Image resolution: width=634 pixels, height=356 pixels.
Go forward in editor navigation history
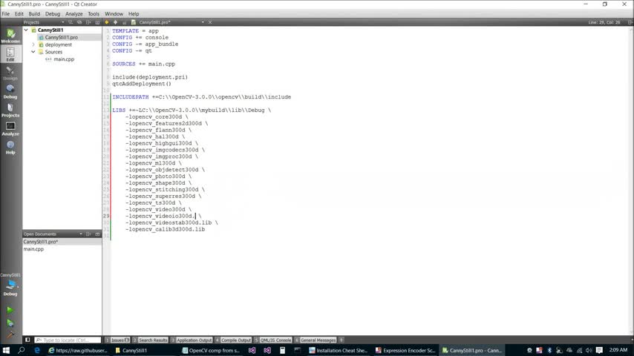click(x=116, y=22)
